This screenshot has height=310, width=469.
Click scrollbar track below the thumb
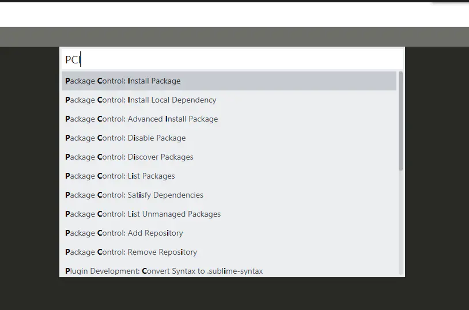(400, 225)
